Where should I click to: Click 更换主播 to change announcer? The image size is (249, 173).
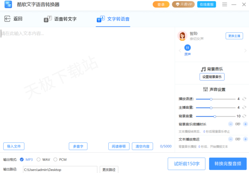point(234,36)
